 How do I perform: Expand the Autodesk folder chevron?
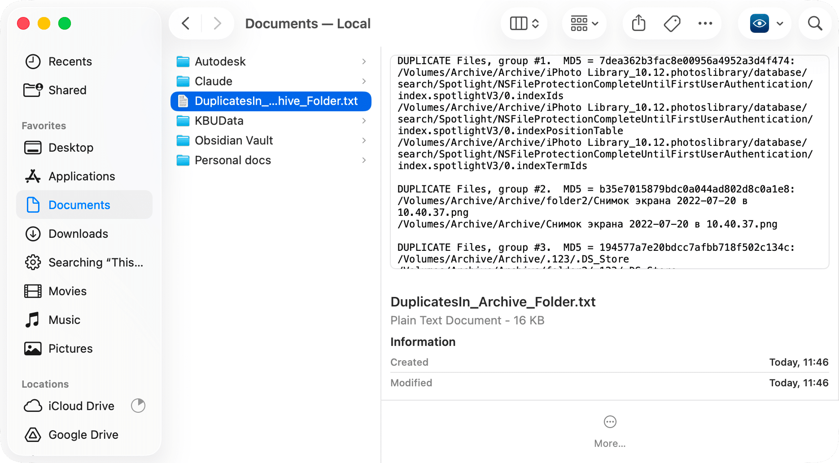364,61
